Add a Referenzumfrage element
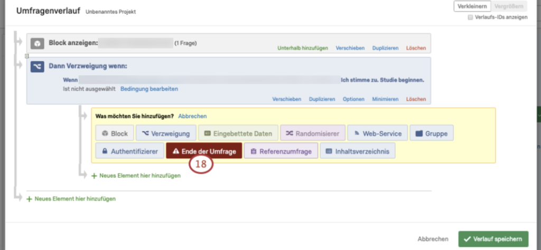 [281, 151]
